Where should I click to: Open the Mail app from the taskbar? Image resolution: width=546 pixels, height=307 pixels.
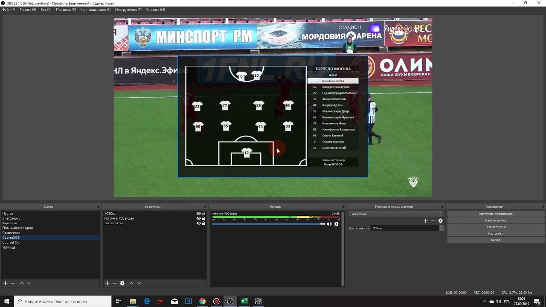click(x=174, y=301)
